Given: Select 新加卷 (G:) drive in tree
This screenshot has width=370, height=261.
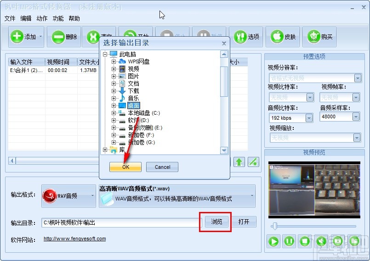Looking at the screenshot, I should (142, 142).
